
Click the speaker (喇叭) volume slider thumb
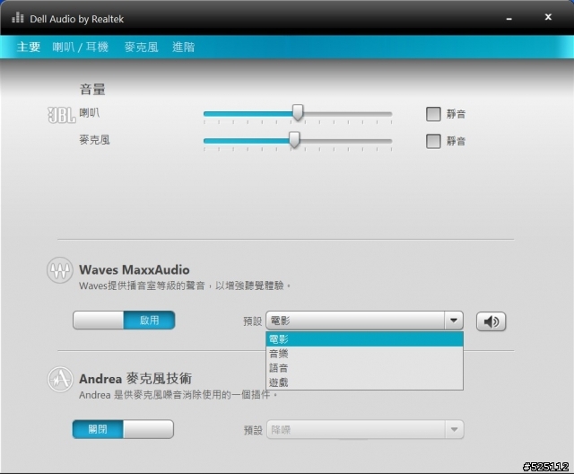[298, 112]
